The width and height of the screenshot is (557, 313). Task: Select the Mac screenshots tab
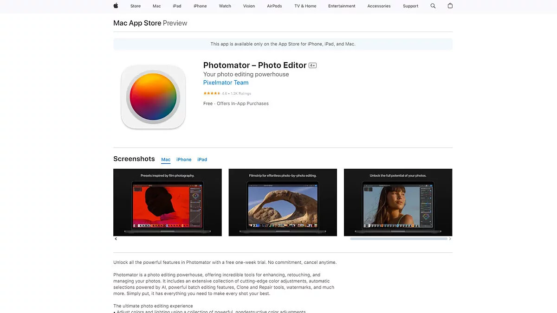click(x=166, y=160)
